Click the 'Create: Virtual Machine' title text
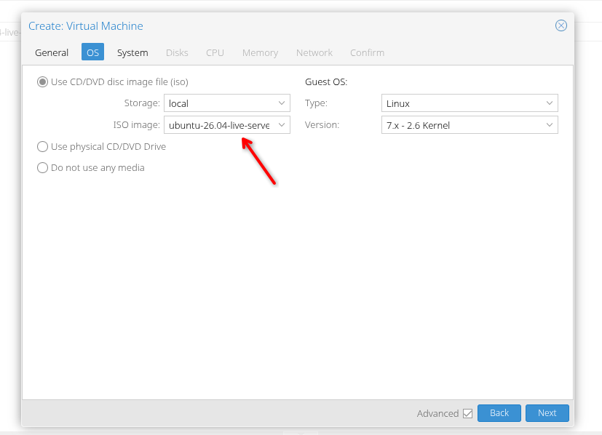This screenshot has height=435, width=602. 86,26
